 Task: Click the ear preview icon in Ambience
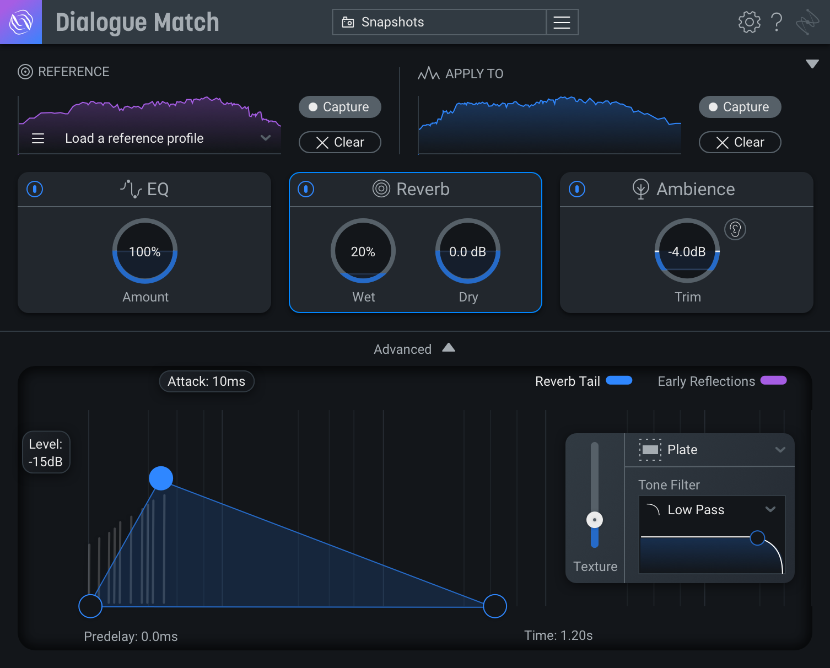735,229
